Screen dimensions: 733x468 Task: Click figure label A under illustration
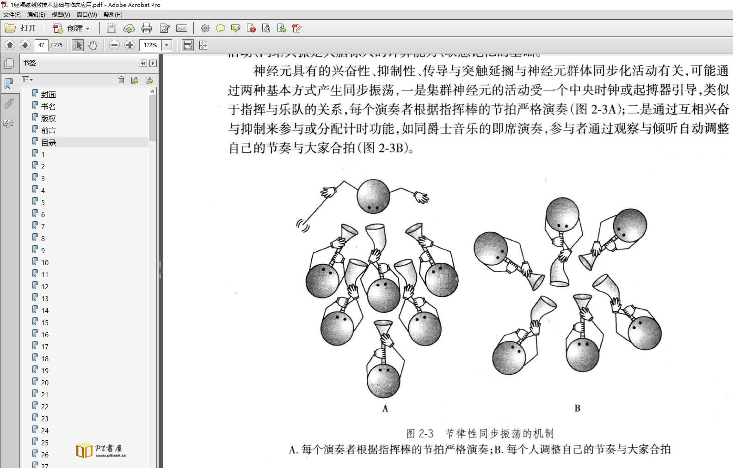tap(385, 408)
